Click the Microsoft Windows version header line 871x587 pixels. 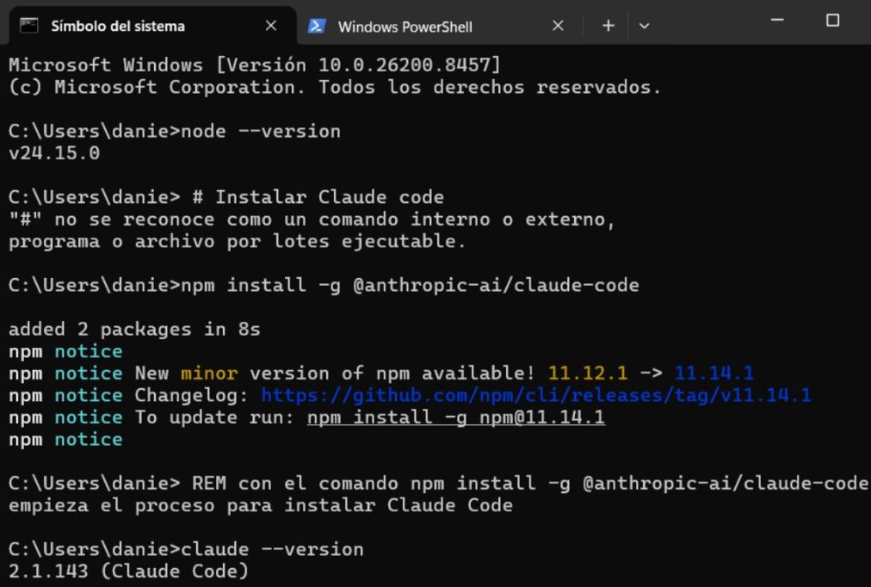coord(255,65)
